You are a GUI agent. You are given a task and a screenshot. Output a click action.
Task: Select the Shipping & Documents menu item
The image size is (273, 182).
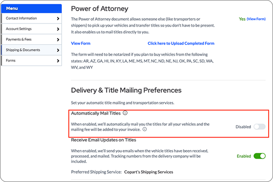coord(23,50)
